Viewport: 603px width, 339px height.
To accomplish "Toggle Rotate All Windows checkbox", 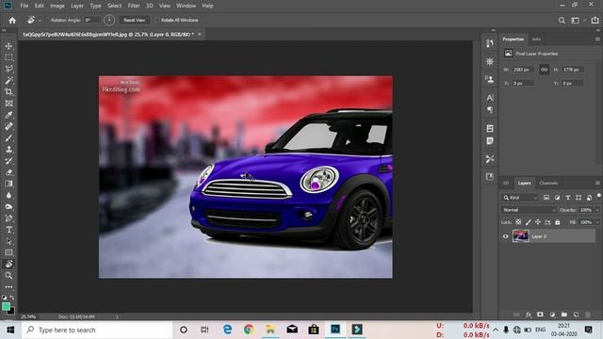I will [x=157, y=20].
